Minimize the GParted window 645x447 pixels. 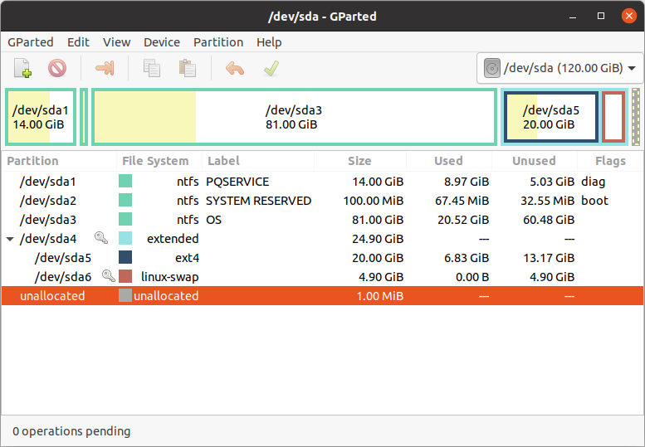pos(573,16)
